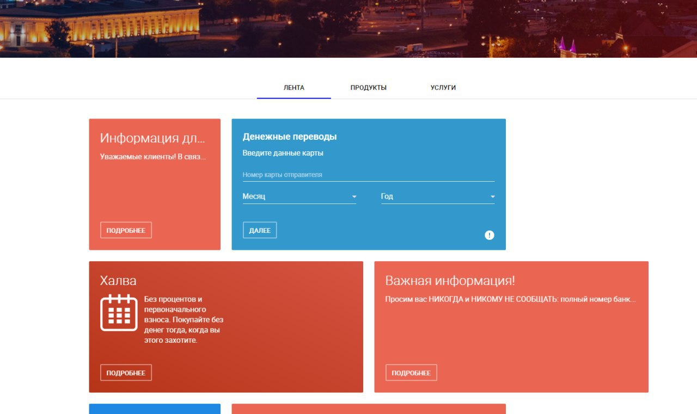Click ПОДРОБНЕЕ in Халва card
This screenshot has width=697, height=414.
pos(126,373)
